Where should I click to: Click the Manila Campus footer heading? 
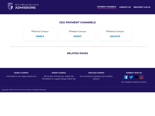[21, 73]
